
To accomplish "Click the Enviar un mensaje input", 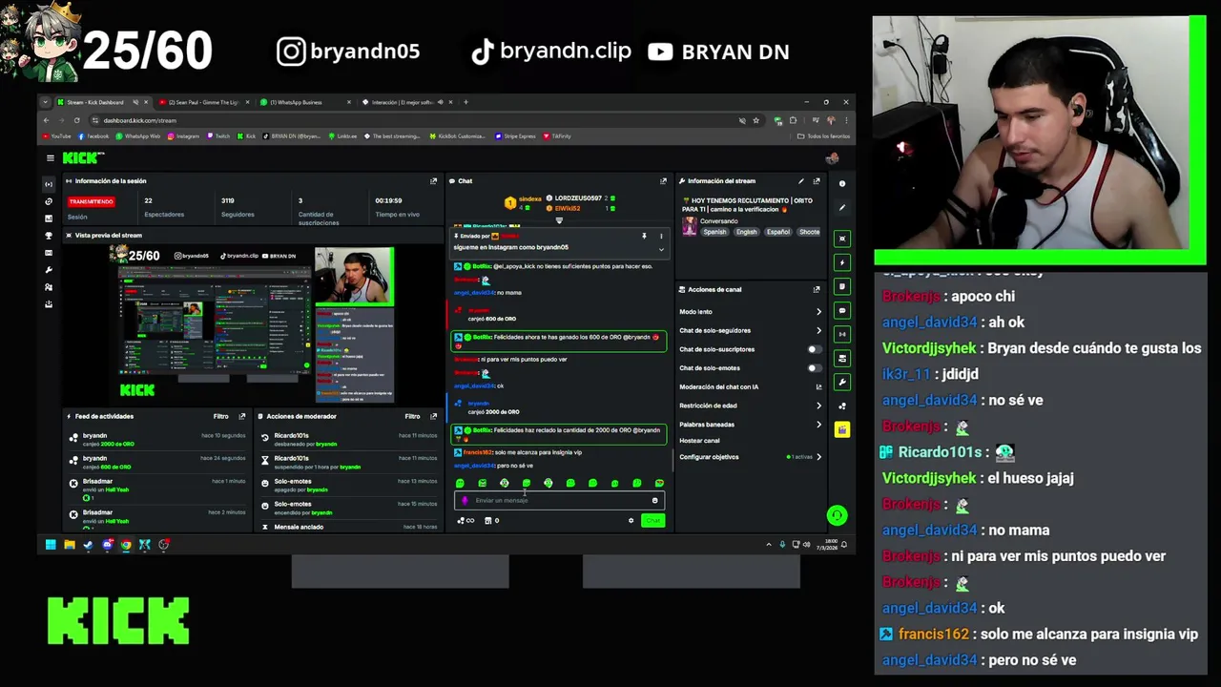I will 558,500.
